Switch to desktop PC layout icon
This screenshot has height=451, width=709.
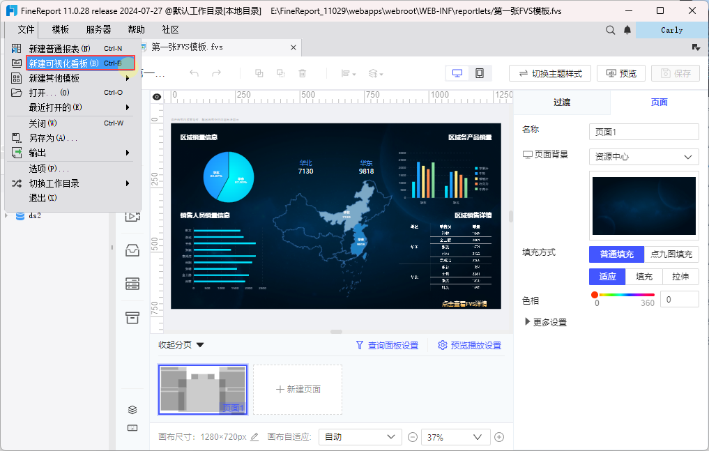click(x=457, y=73)
